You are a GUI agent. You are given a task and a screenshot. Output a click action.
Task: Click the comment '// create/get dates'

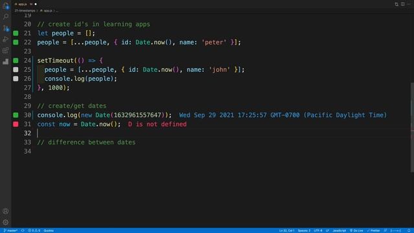point(72,105)
